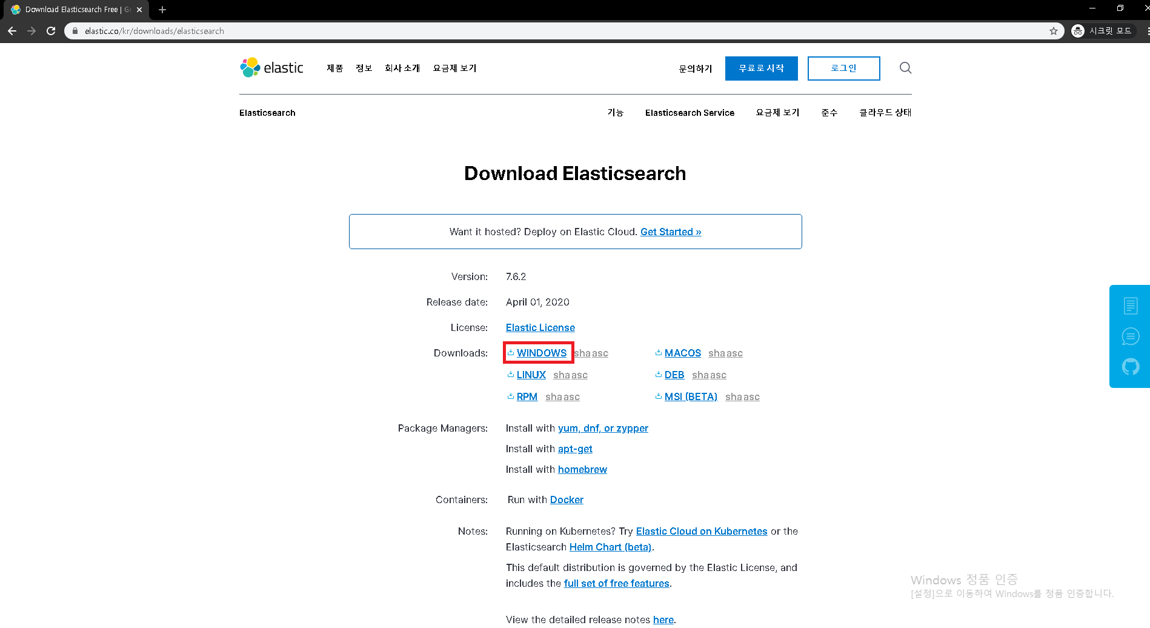
Task: Click the release date April 01, 2020
Action: pyautogui.click(x=537, y=302)
